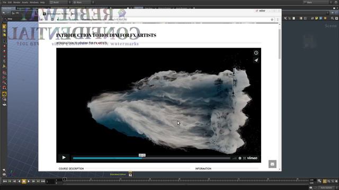Click the speech-bubble icon on status bar
The height and width of the screenshot is (190, 339).
coord(311,188)
